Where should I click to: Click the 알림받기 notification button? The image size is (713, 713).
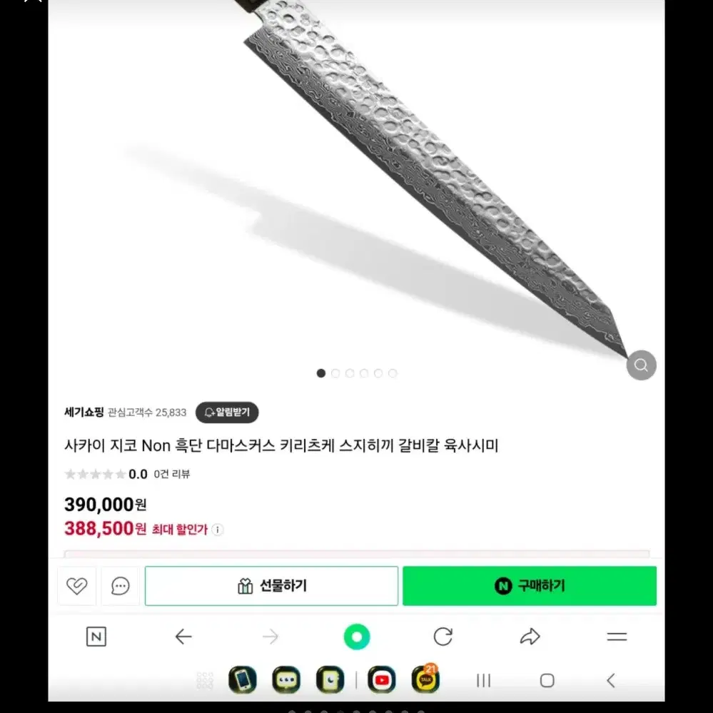(x=227, y=413)
